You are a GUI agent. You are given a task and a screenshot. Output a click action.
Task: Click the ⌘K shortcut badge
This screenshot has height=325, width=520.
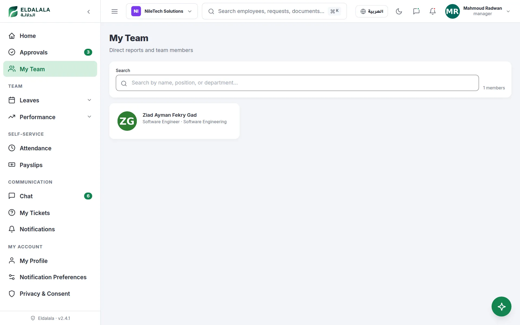pyautogui.click(x=334, y=11)
